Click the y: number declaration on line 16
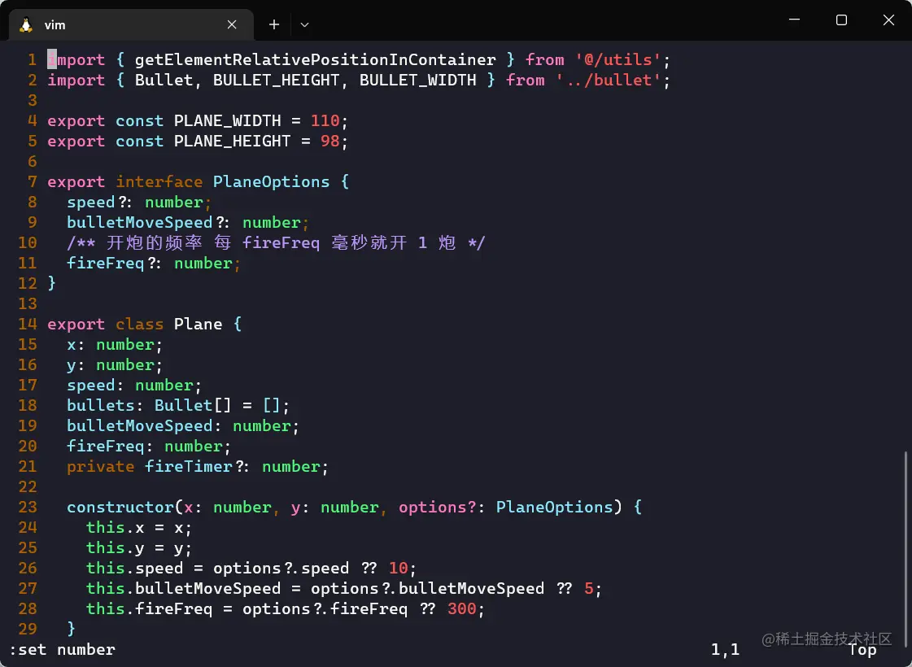This screenshot has height=667, width=912. 115,364
